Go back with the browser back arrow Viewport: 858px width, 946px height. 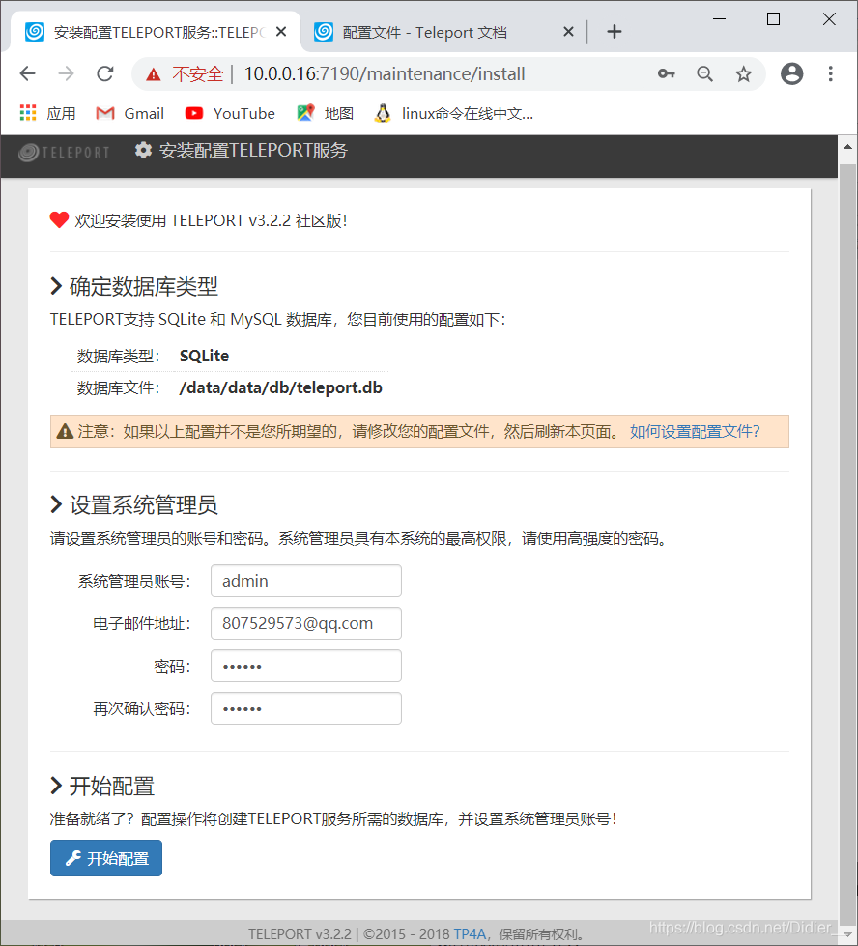click(28, 73)
